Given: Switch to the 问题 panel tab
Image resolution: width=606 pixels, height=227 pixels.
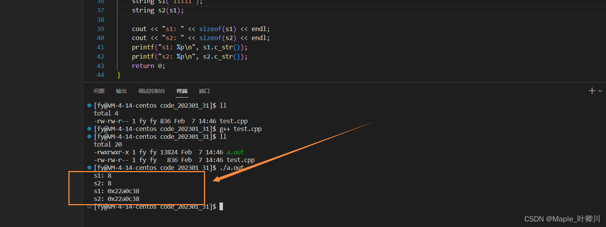Looking at the screenshot, I should [x=99, y=91].
